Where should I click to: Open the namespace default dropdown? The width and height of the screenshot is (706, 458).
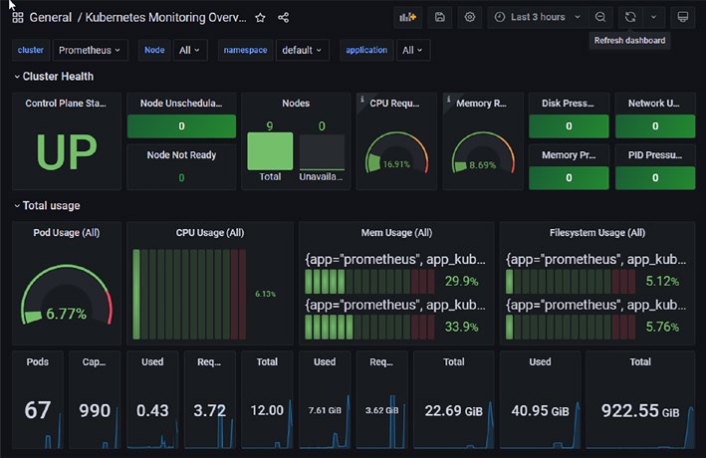302,50
